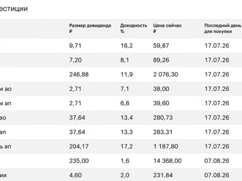Select the dividend value 246,88
Screen dimensions: 242x181
tap(79, 74)
